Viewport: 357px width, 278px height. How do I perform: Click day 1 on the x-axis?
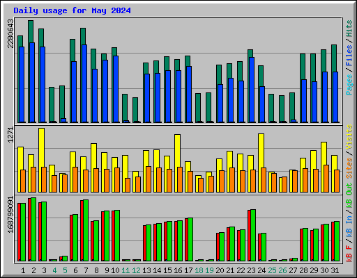point(23,270)
